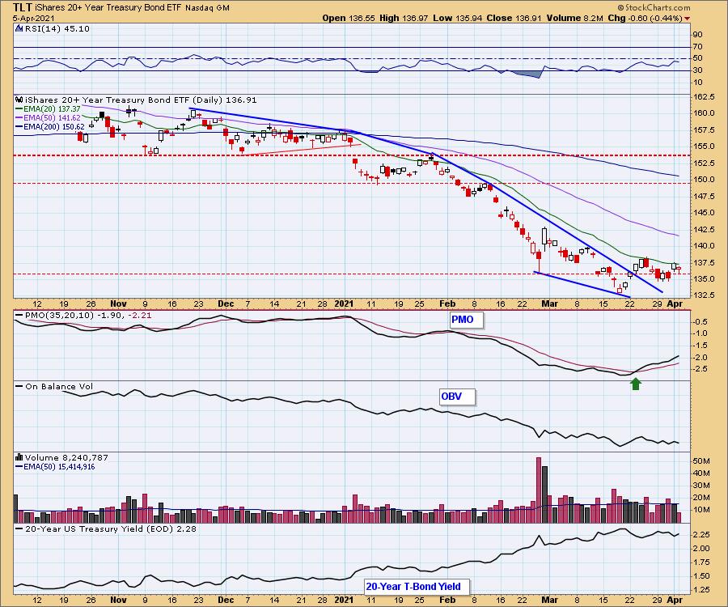Click '2021' on the bottom date axis
This screenshot has height=607, width=728.
coord(344,600)
